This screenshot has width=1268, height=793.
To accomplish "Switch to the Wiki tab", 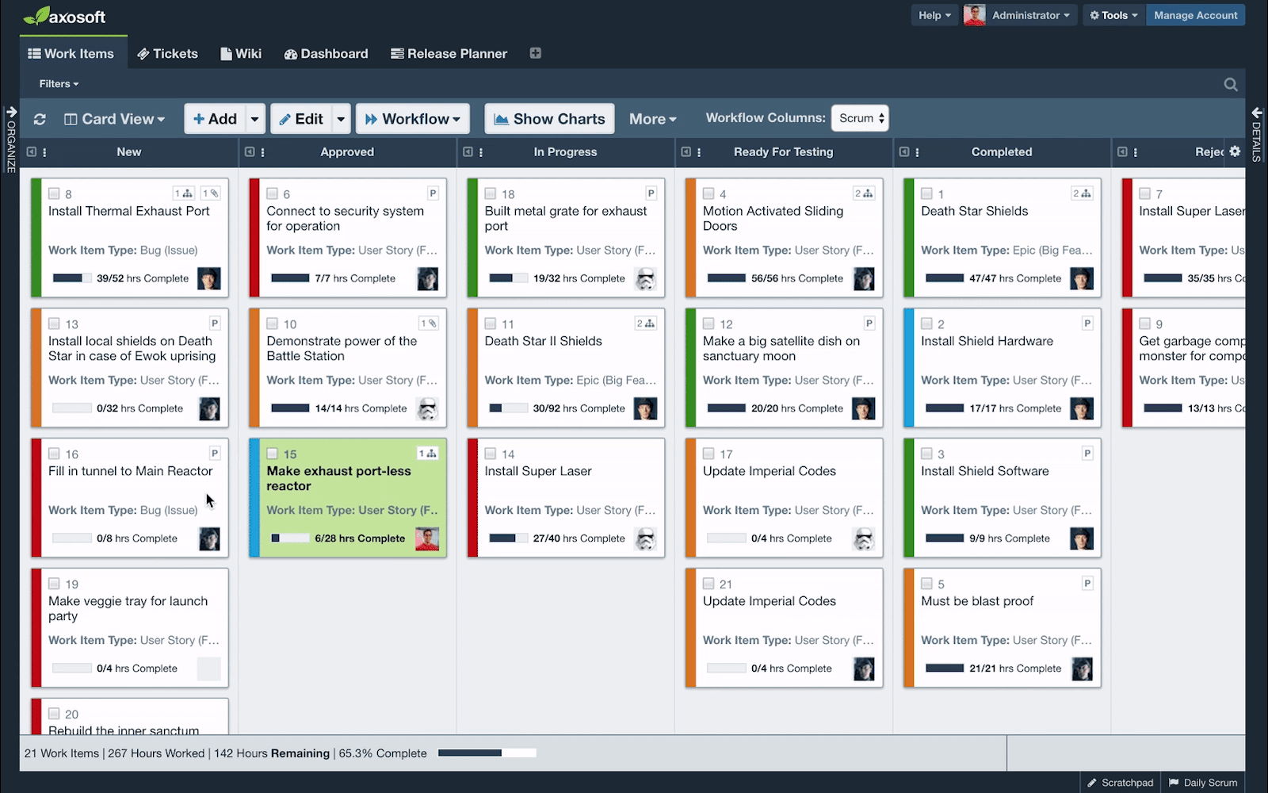I will point(241,53).
